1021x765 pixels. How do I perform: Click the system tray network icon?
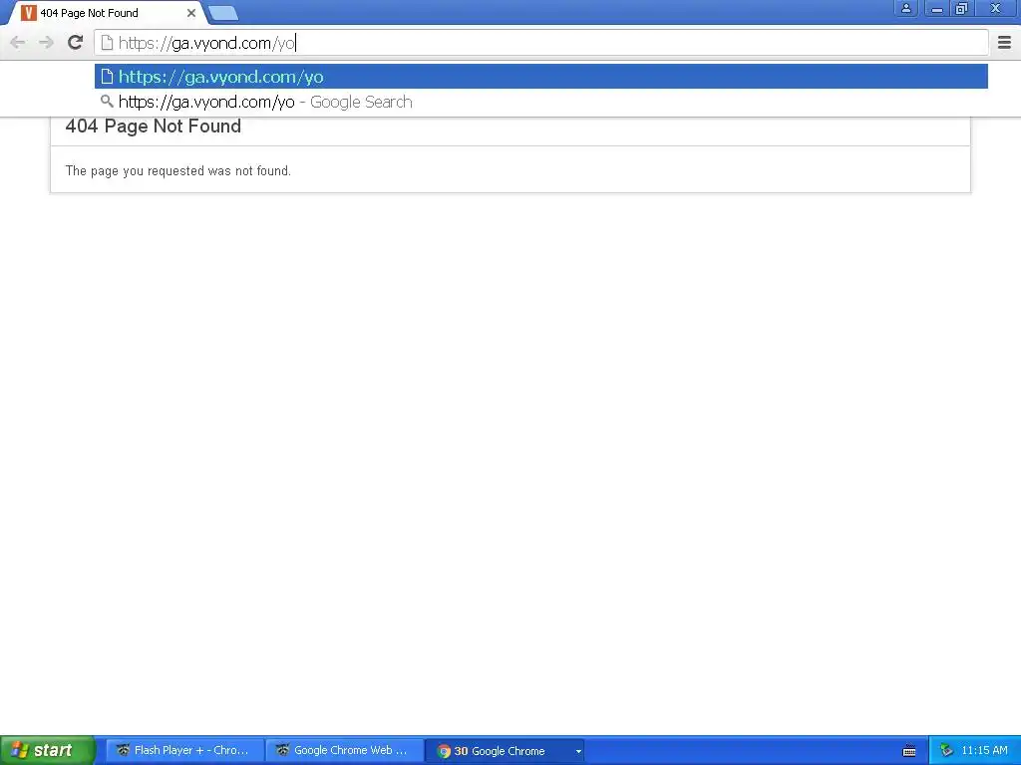946,751
